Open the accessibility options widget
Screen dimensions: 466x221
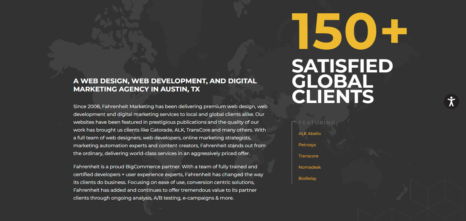[451, 101]
